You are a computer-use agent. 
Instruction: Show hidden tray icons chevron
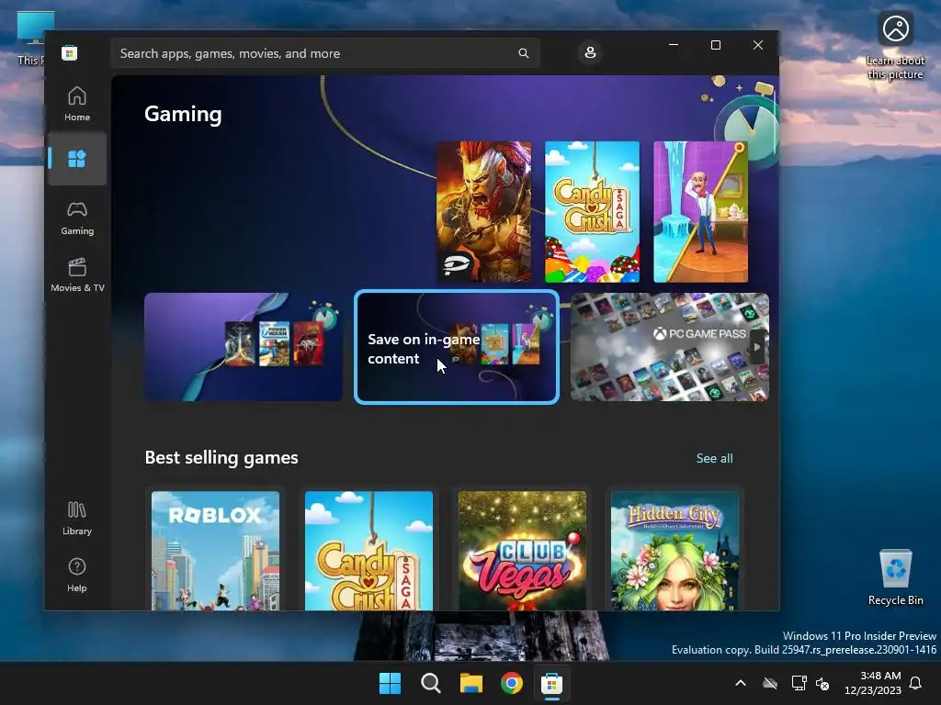click(x=741, y=683)
